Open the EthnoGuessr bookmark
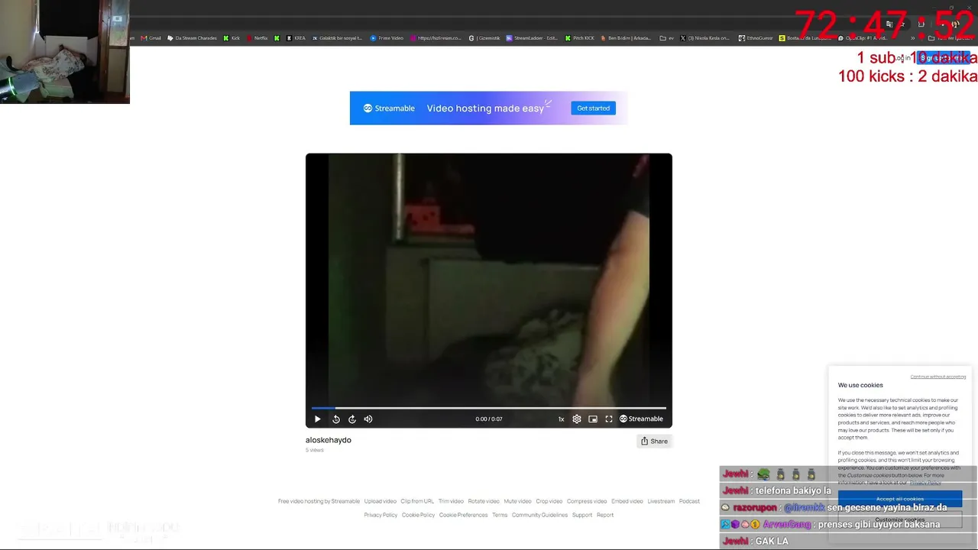978x550 pixels. pyautogui.click(x=756, y=38)
